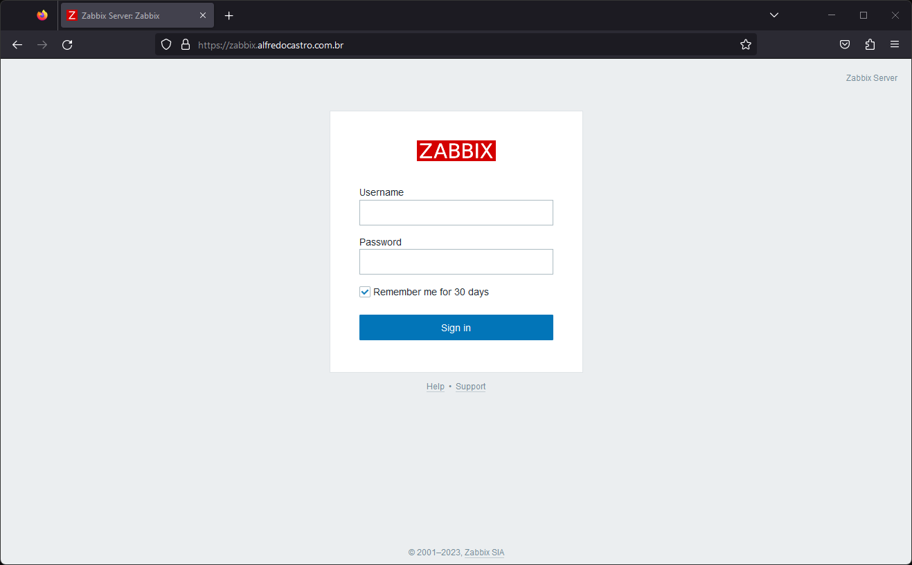Screen dimensions: 912x565
Task: Click the Zabbix Server text label
Action: tap(872, 78)
